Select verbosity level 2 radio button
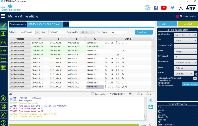The height and width of the screenshot is (126, 198). [x=139, y=94]
